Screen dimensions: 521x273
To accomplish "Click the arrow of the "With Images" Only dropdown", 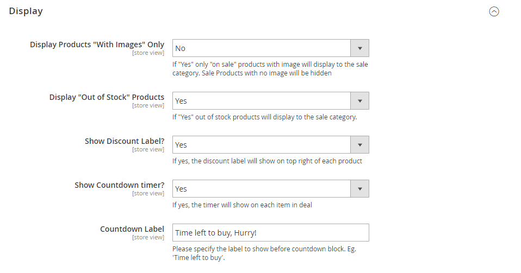I will coord(359,48).
